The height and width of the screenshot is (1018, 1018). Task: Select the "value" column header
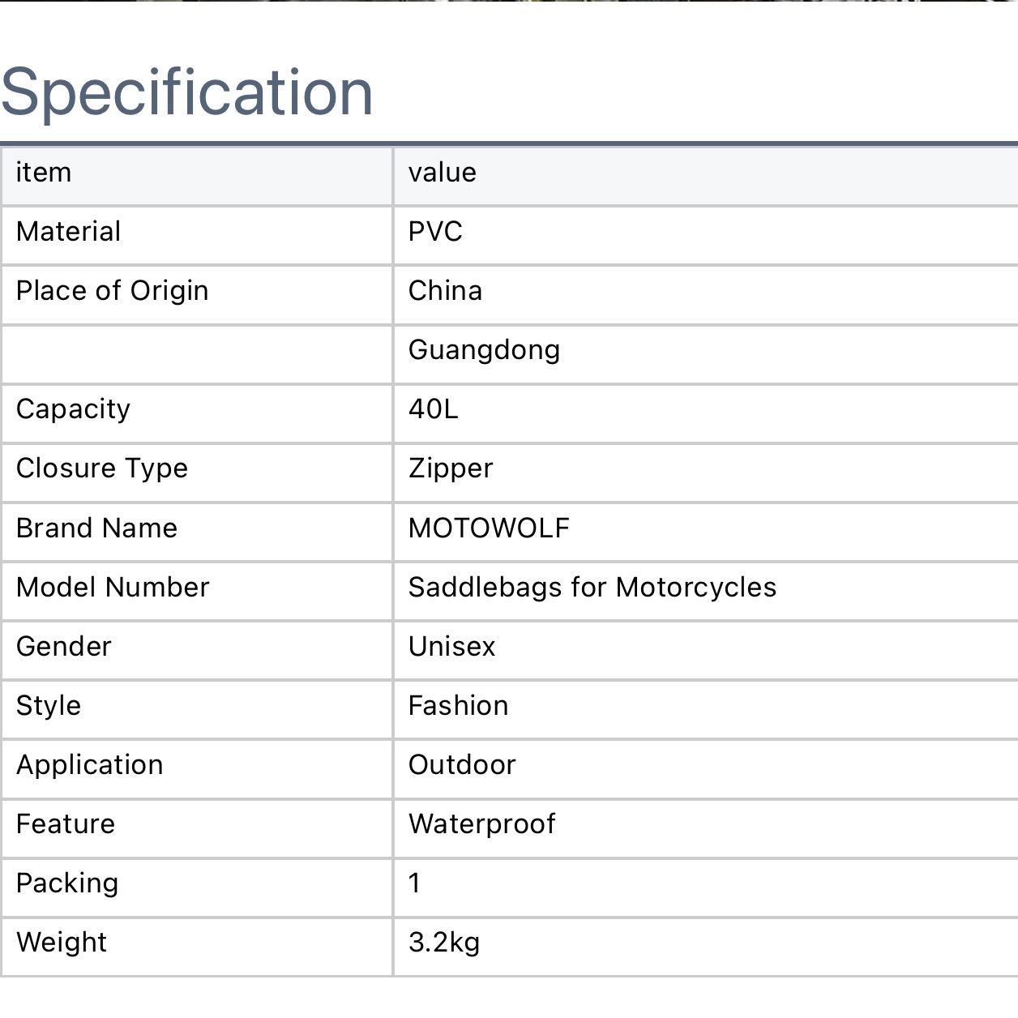(443, 173)
